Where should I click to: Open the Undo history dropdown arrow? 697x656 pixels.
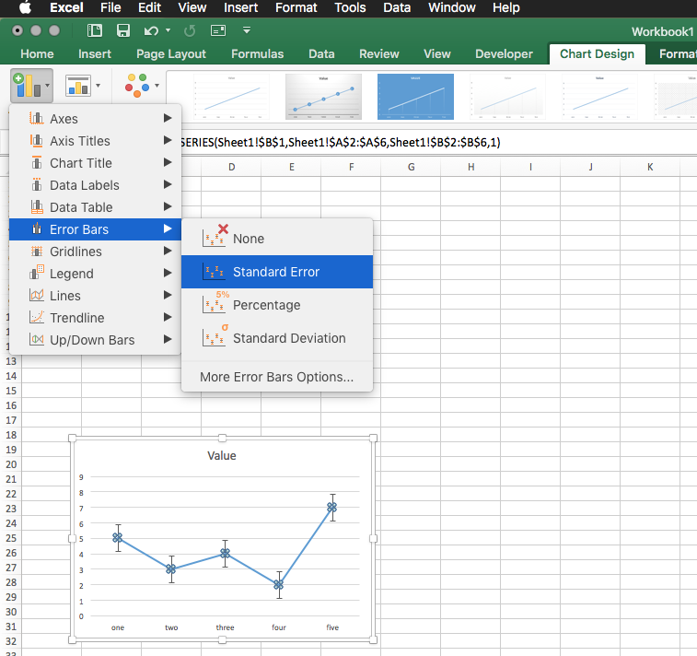pos(168,30)
